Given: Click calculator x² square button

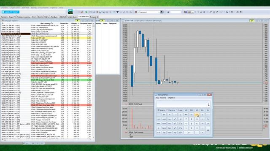Looking at the screenshot, I should 175,119.
